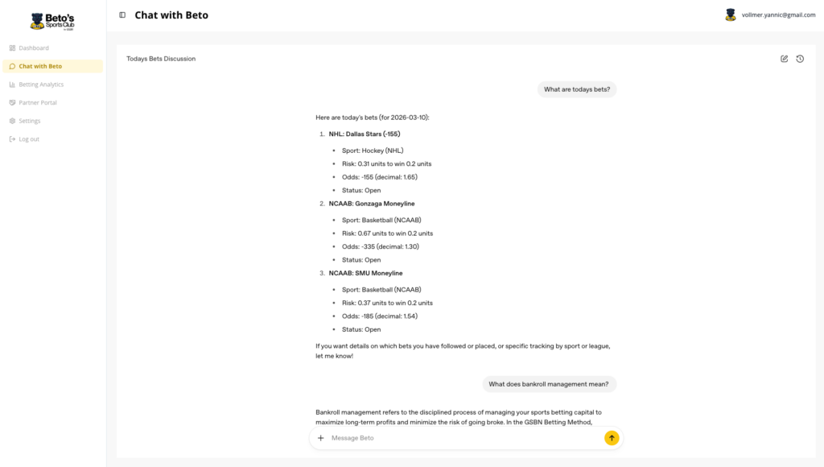Image resolution: width=824 pixels, height=467 pixels.
Task: Select Chat with Beto in sidebar
Action: [x=40, y=66]
